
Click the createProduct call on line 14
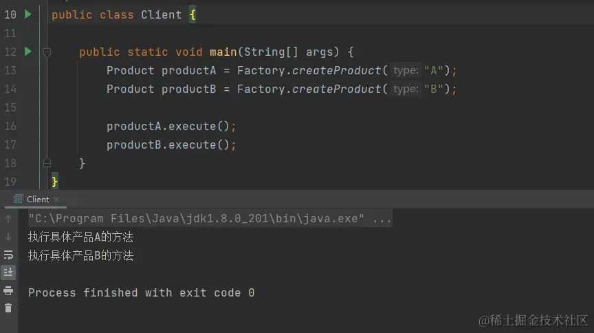click(336, 89)
